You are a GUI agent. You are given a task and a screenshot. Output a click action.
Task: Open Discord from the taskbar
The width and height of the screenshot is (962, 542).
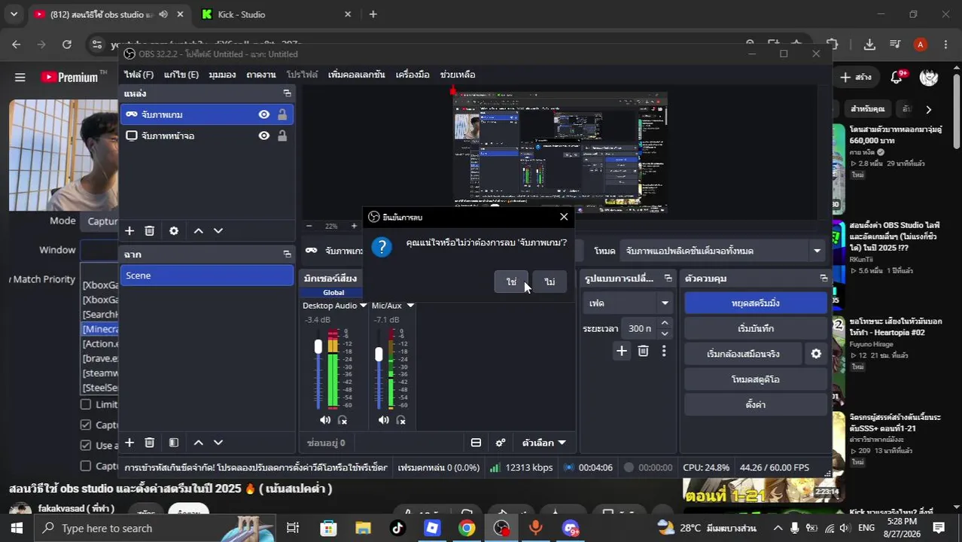(571, 528)
